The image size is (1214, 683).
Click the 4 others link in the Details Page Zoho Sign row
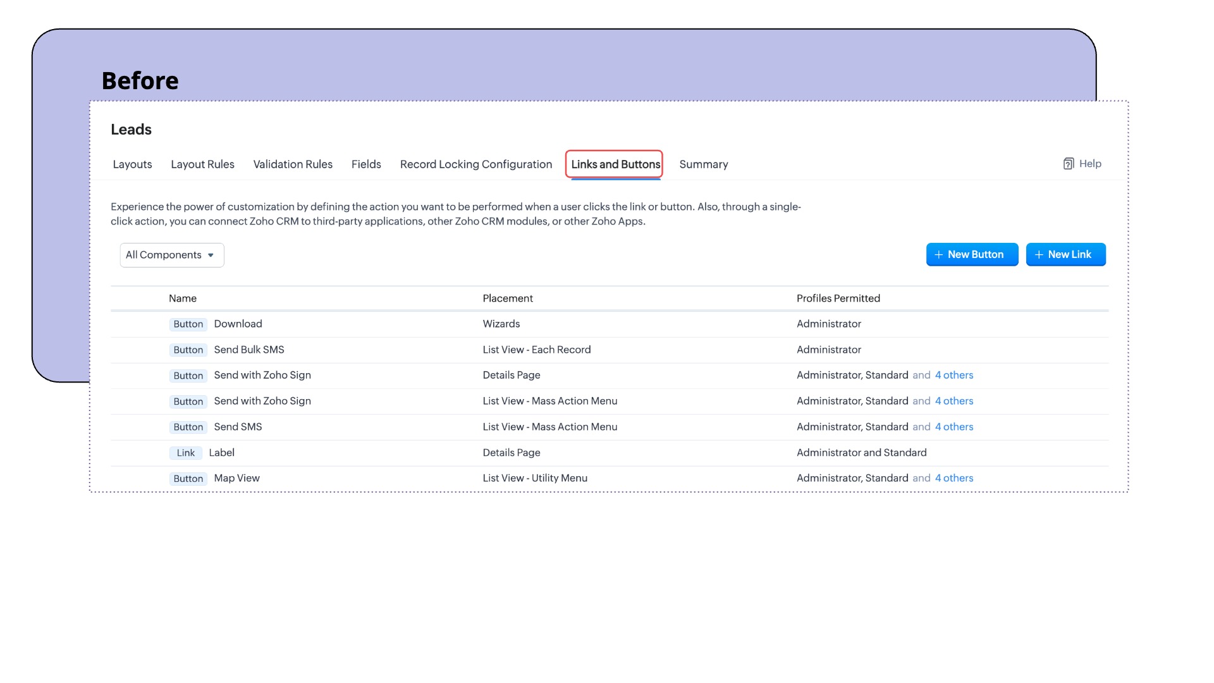(x=953, y=375)
